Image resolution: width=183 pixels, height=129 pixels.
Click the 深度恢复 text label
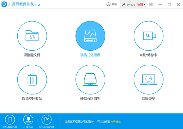(x=149, y=99)
